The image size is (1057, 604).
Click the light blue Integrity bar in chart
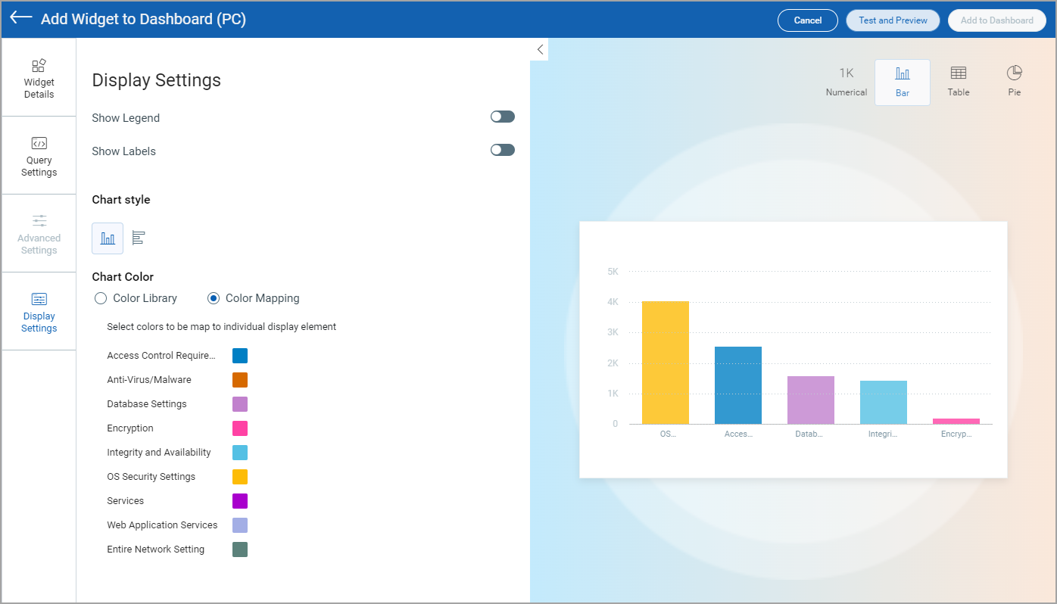[884, 402]
